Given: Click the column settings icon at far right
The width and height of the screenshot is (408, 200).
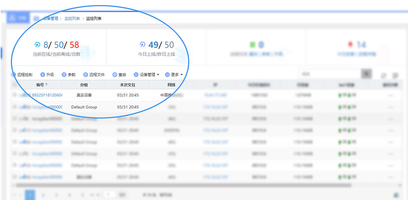Looking at the screenshot, I should [395, 76].
